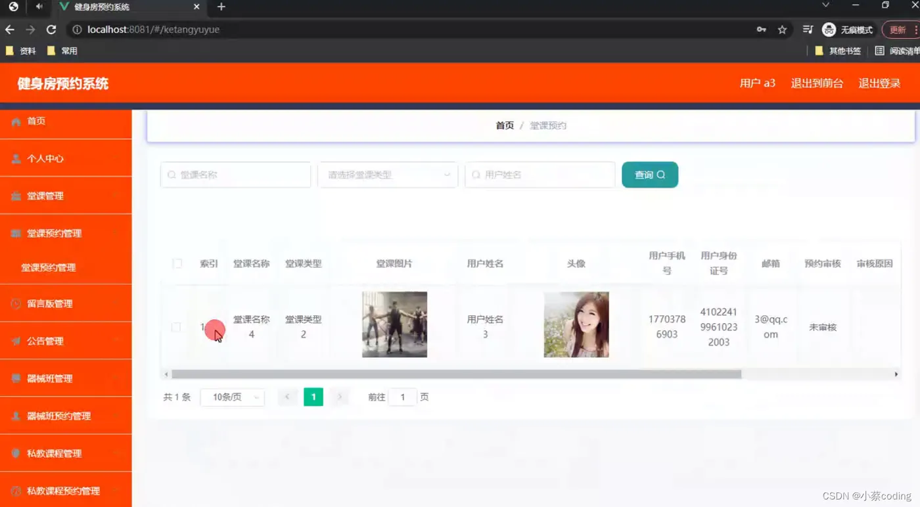
Task: Click the 未审核 status cell
Action: click(x=823, y=327)
